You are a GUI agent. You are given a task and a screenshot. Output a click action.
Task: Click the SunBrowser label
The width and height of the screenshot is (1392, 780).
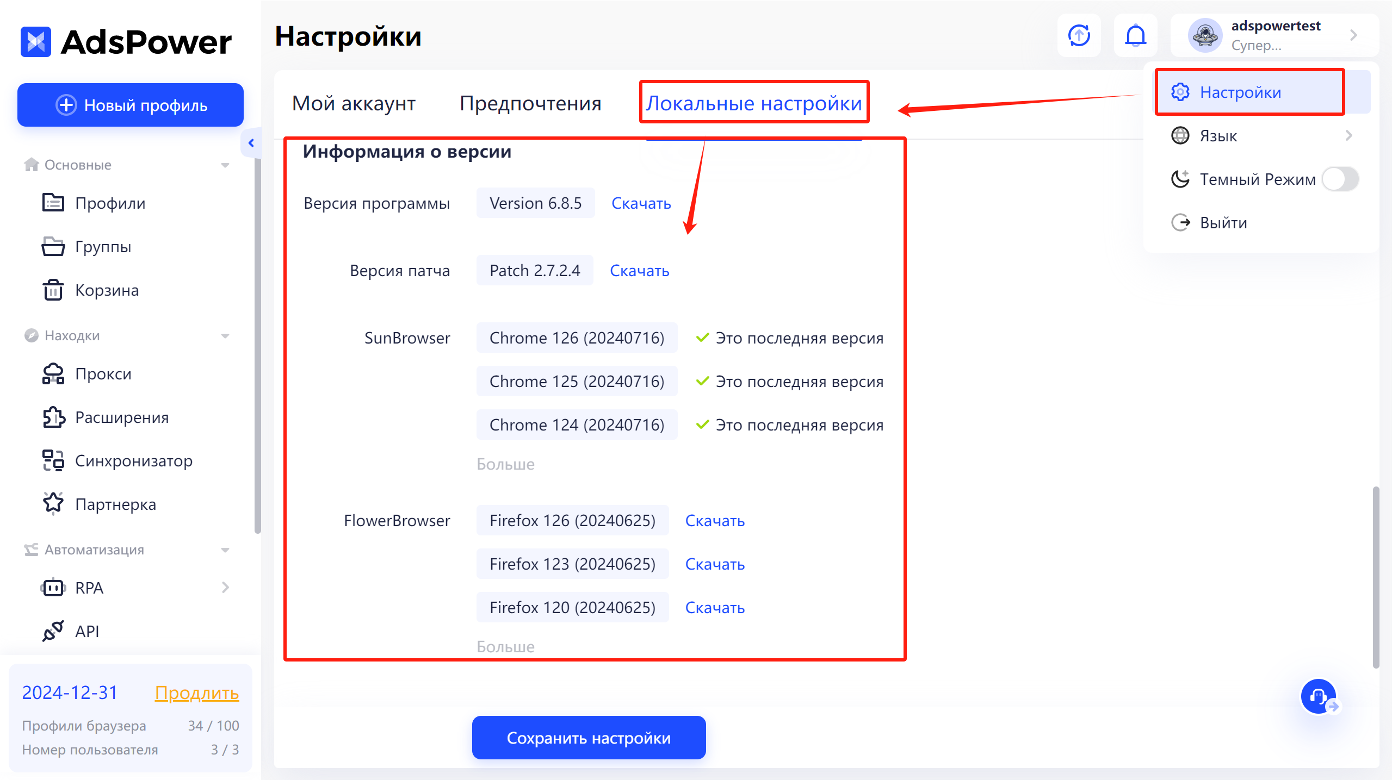pyautogui.click(x=407, y=338)
